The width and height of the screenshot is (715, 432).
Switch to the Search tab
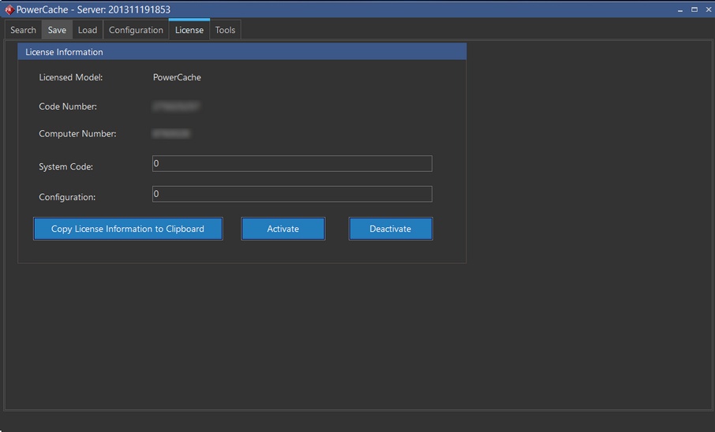pyautogui.click(x=23, y=30)
